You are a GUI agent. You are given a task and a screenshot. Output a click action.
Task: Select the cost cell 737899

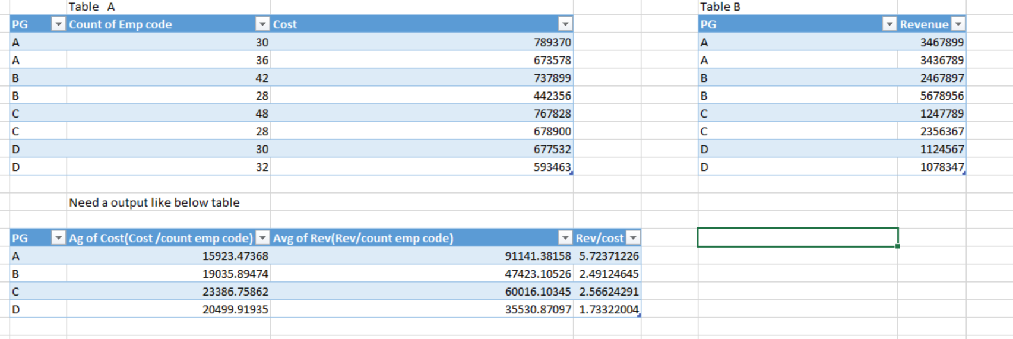click(x=422, y=78)
